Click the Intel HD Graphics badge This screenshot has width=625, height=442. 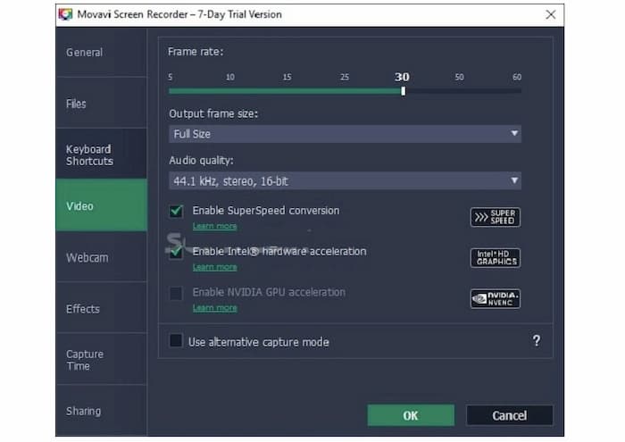(x=495, y=258)
